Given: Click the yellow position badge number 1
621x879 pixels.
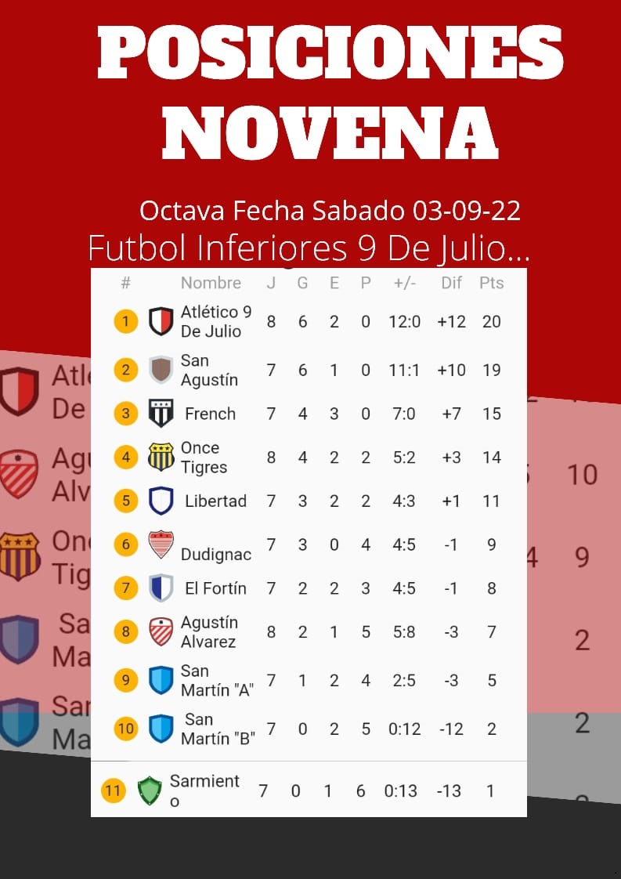Looking at the screenshot, I should pos(125,321).
